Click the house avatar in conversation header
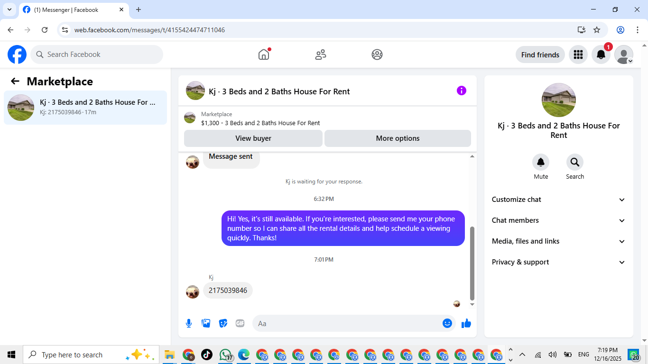The height and width of the screenshot is (364, 648). coord(195,91)
